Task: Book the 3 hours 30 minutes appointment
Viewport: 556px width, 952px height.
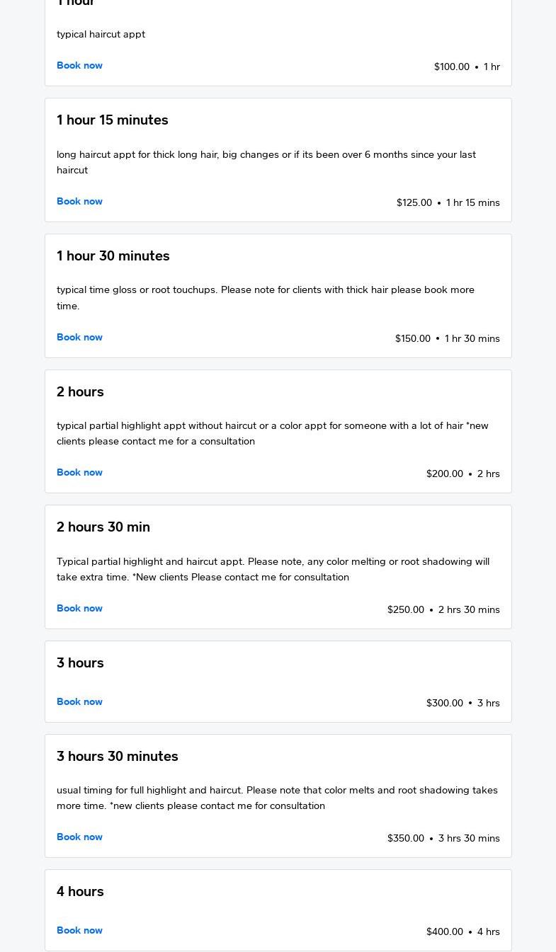Action: click(79, 837)
